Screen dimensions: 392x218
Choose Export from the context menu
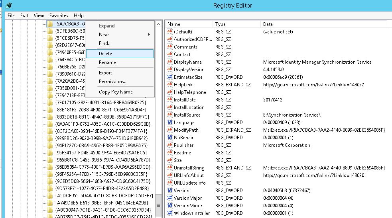click(x=120, y=73)
